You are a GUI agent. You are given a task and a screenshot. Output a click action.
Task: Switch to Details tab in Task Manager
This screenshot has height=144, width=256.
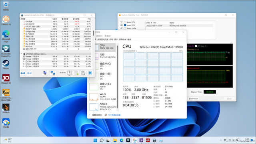pyautogui.click(x=122, y=39)
